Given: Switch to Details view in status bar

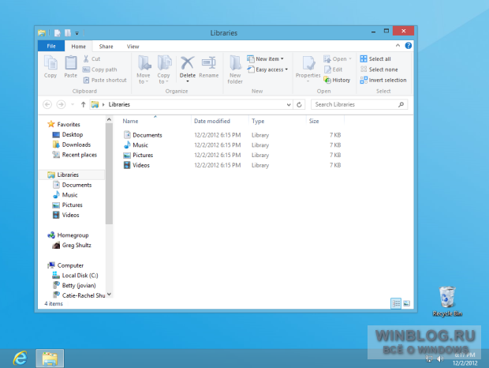Looking at the screenshot, I should point(396,303).
